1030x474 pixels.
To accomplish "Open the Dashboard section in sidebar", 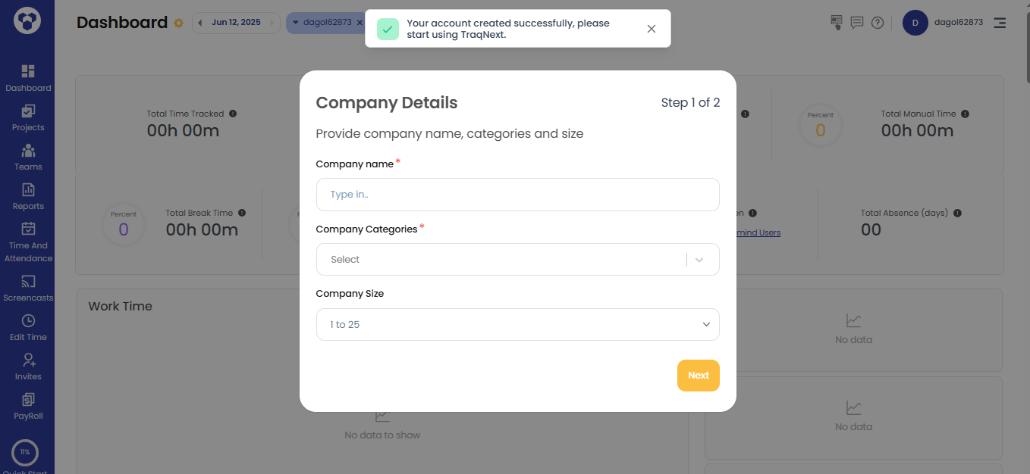I will click(x=28, y=78).
